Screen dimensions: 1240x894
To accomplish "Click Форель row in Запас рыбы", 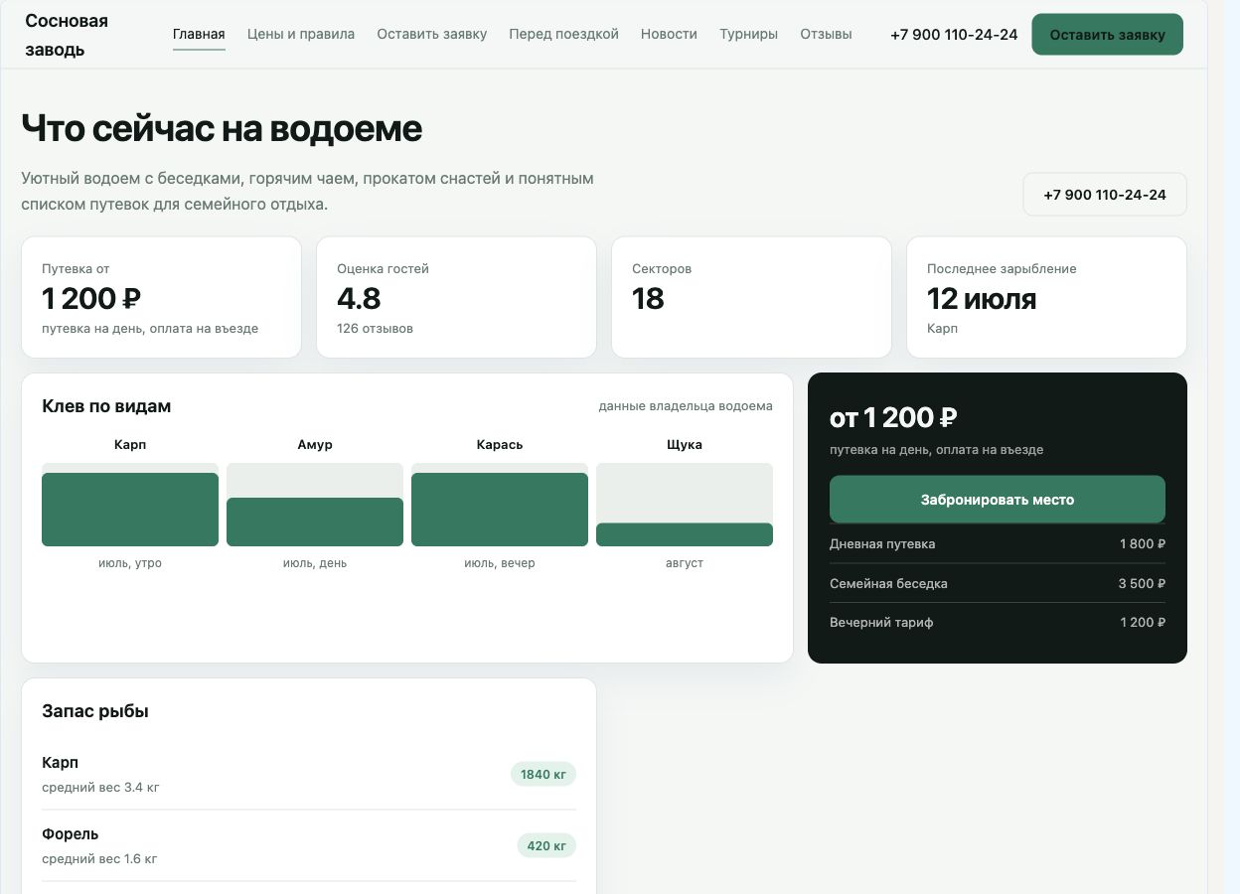I will click(x=309, y=845).
